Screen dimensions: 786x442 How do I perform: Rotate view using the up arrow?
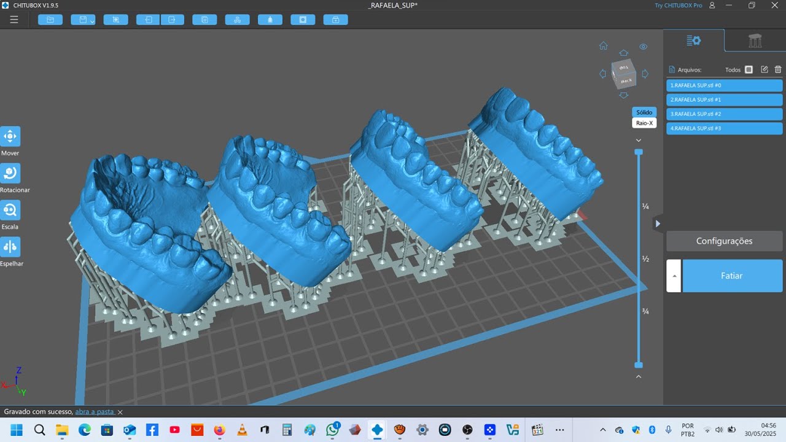pyautogui.click(x=624, y=53)
